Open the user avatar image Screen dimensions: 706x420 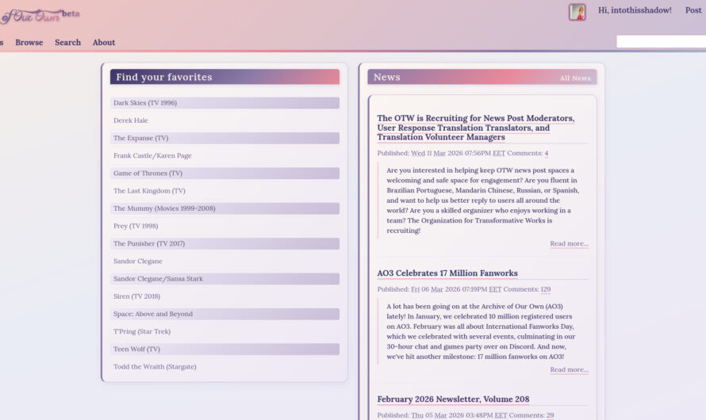pyautogui.click(x=577, y=12)
